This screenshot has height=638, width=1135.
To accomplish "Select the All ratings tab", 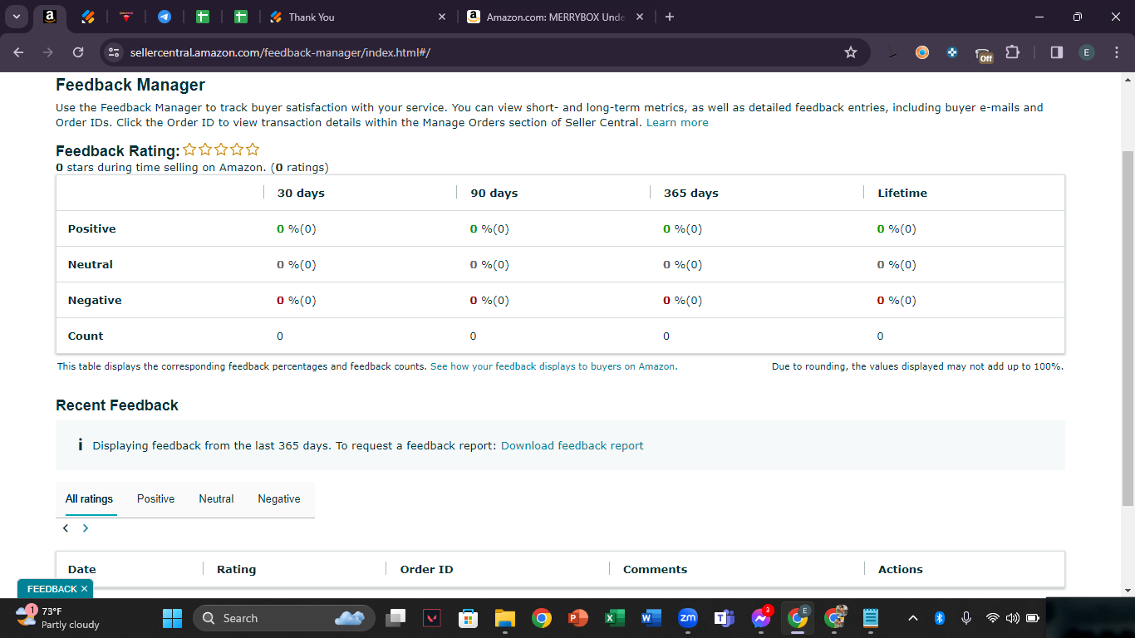I will point(89,498).
